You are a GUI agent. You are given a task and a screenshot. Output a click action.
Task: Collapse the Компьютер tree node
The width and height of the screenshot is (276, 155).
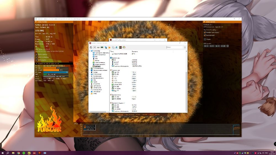pyautogui.click(x=90, y=51)
